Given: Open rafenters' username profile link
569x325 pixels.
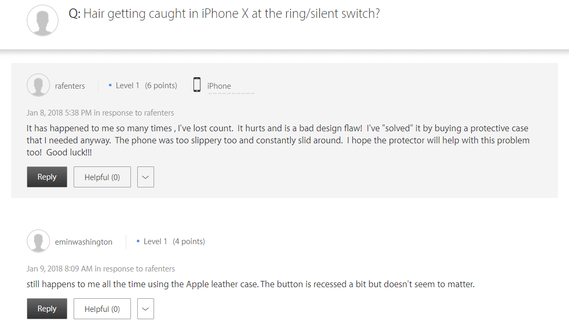Looking at the screenshot, I should [70, 86].
